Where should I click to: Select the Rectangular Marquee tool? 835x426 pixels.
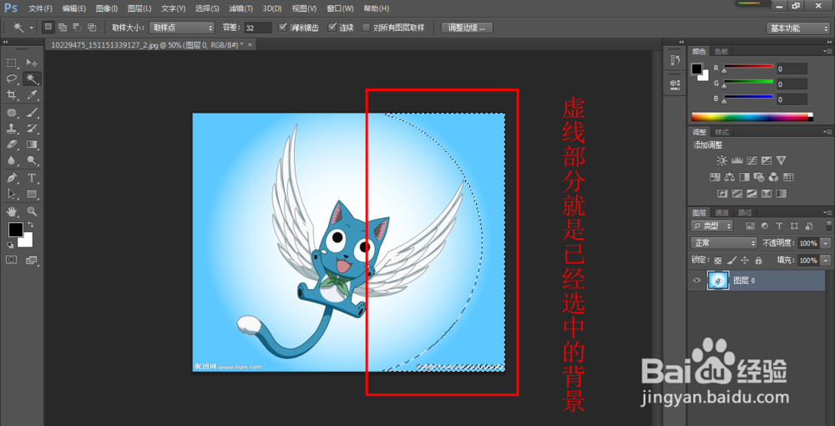(x=12, y=63)
